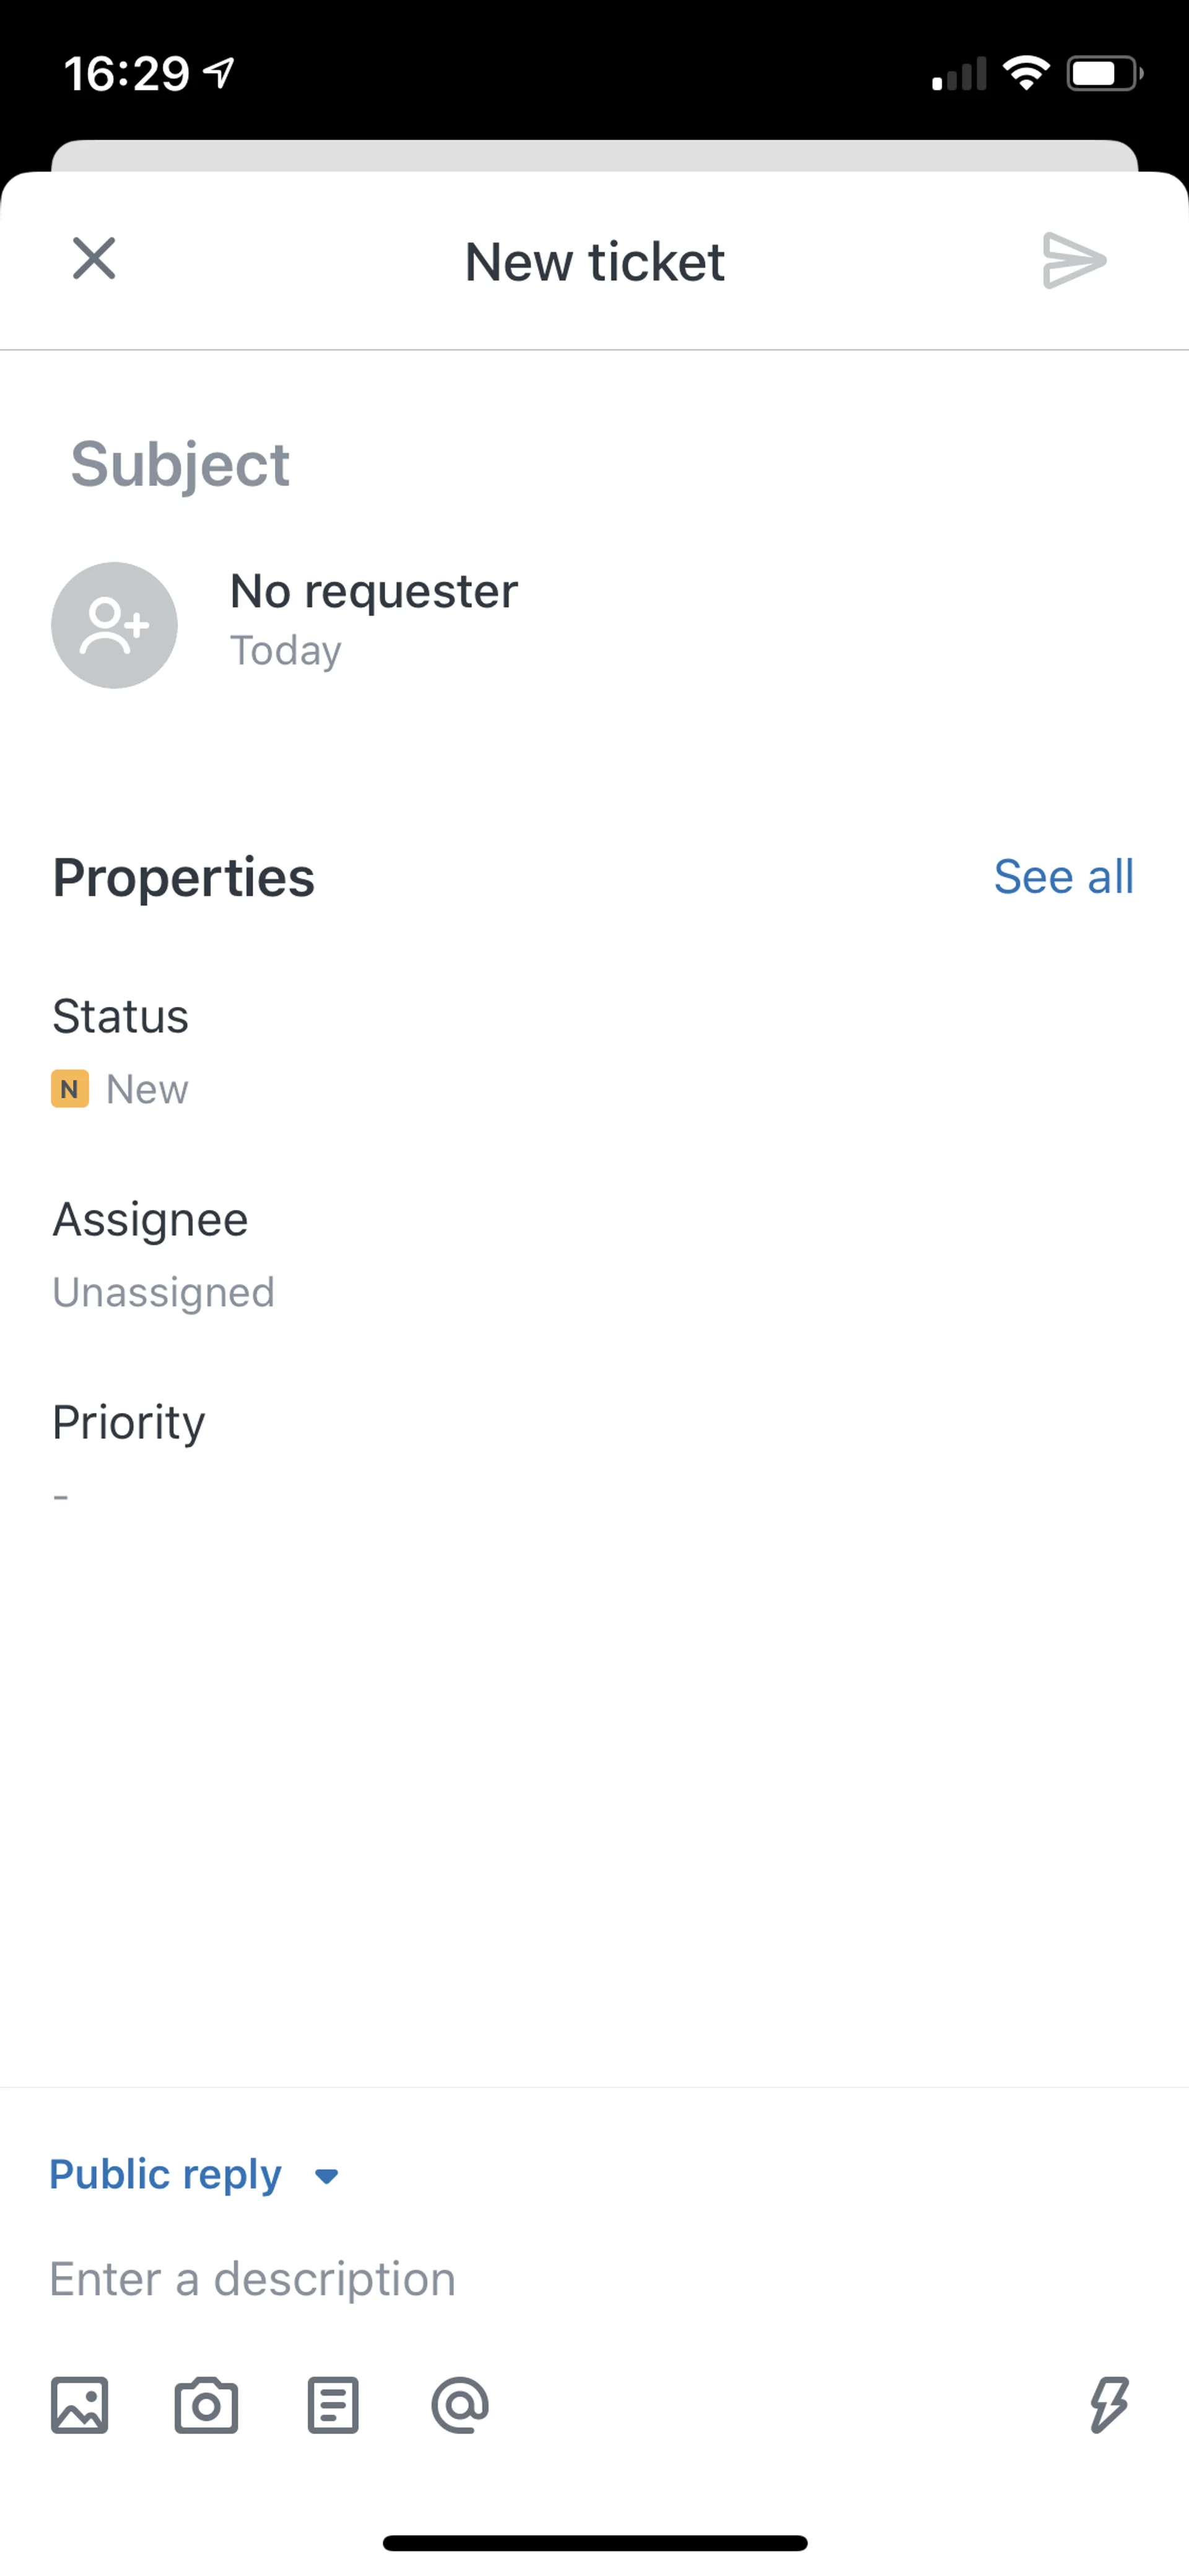
Task: Tap the @ mention icon
Action: tap(461, 2405)
